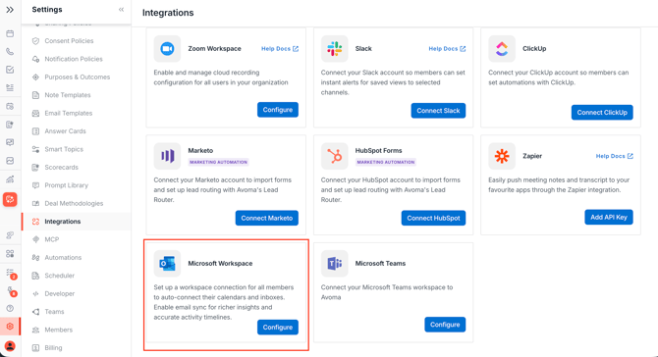Image resolution: width=658 pixels, height=357 pixels.
Task: Click the Connect Slack button
Action: 438,111
